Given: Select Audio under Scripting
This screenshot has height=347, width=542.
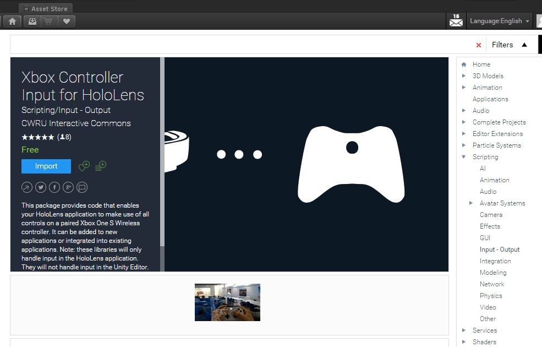Looking at the screenshot, I should (488, 192).
